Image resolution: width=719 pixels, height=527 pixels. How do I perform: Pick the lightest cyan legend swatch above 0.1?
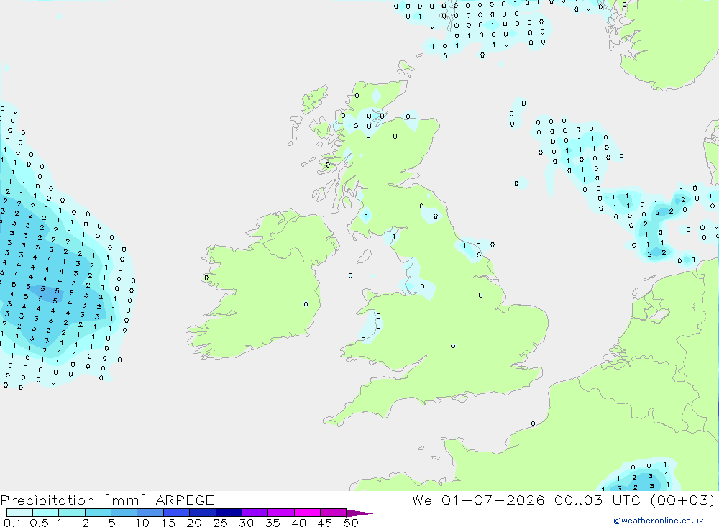tap(19, 513)
